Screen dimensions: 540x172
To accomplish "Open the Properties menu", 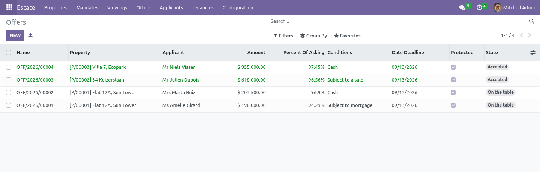I will click(56, 7).
